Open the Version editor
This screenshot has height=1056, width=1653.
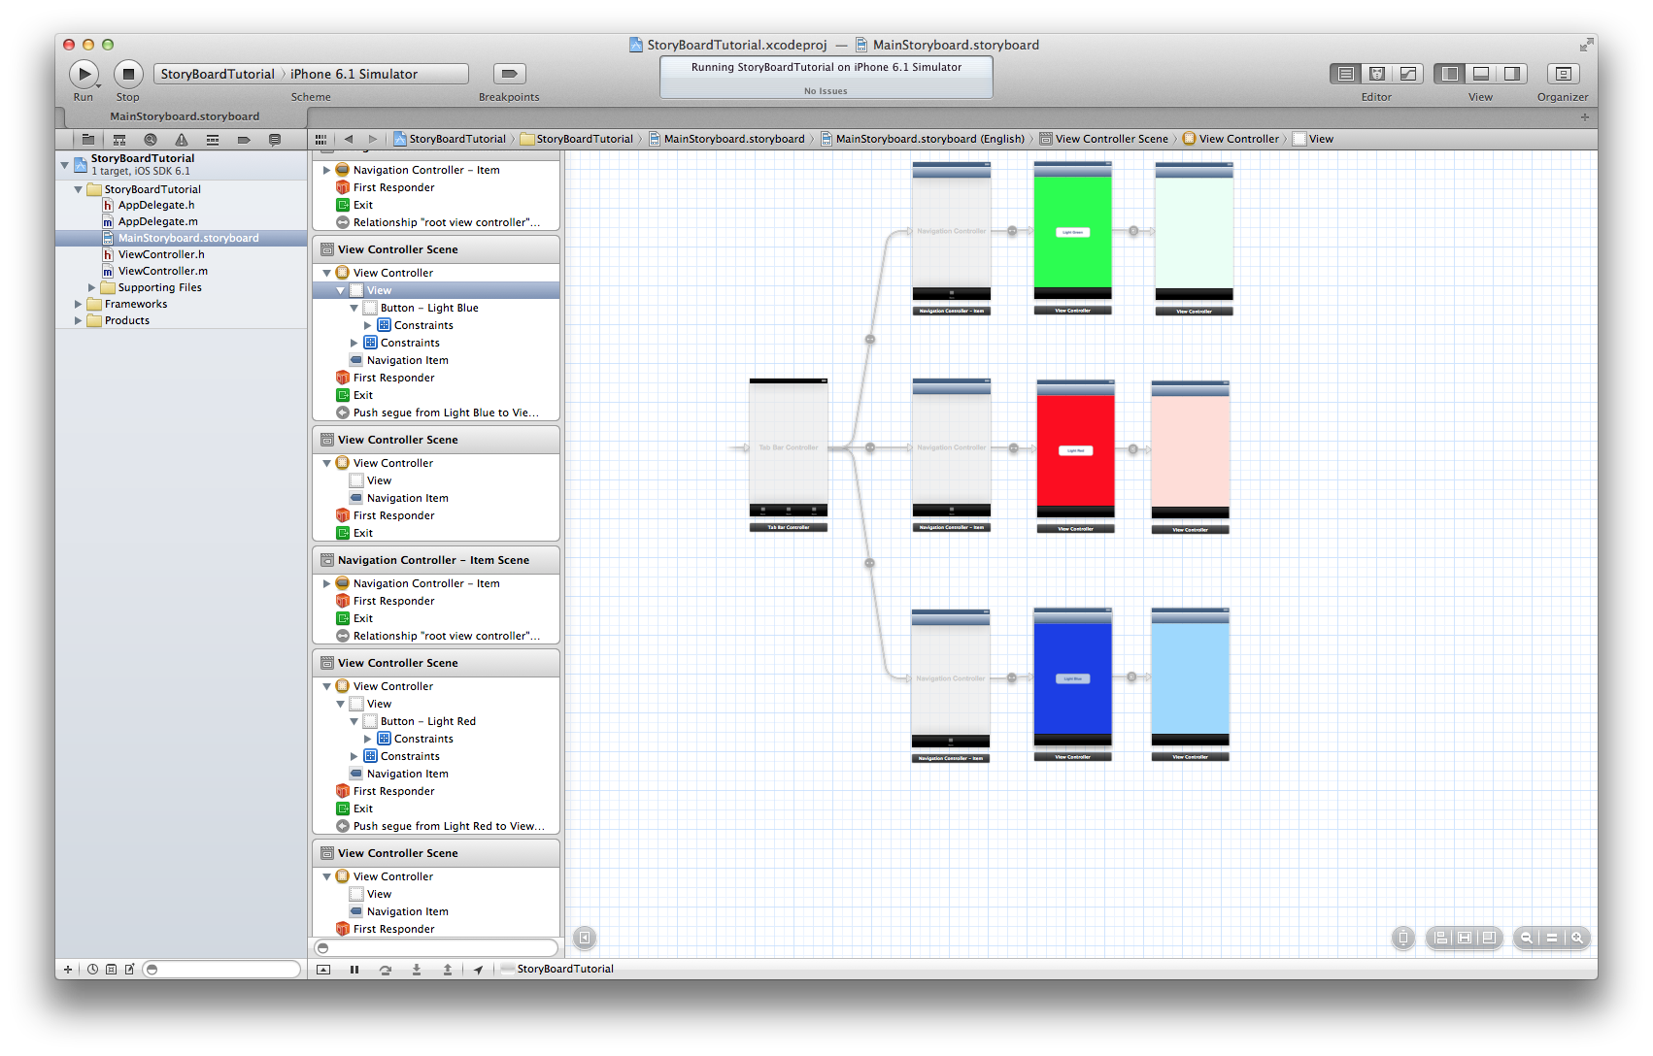pyautogui.click(x=1407, y=74)
